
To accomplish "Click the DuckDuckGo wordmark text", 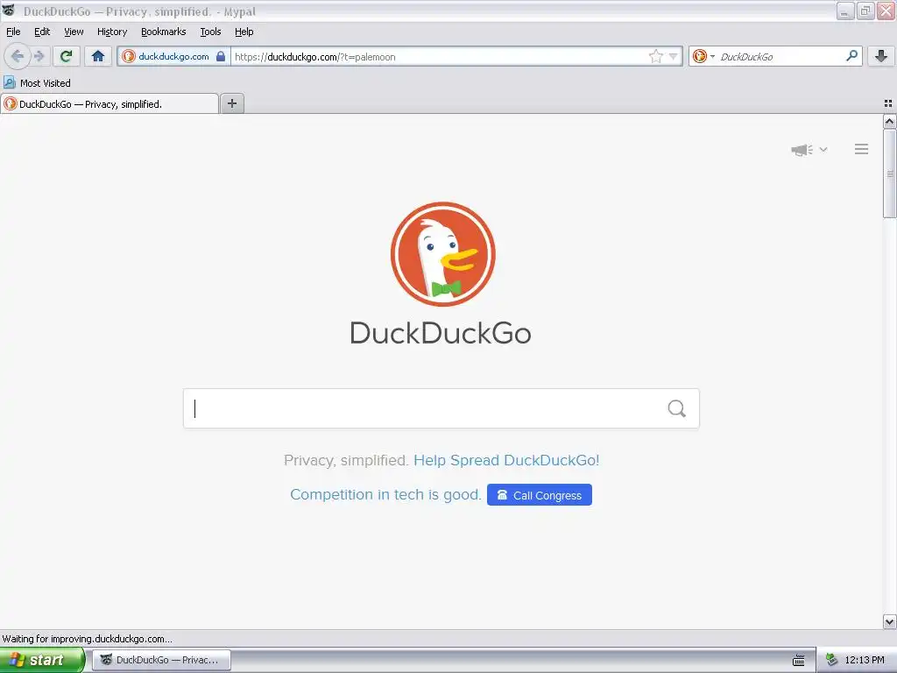I will 441,333.
